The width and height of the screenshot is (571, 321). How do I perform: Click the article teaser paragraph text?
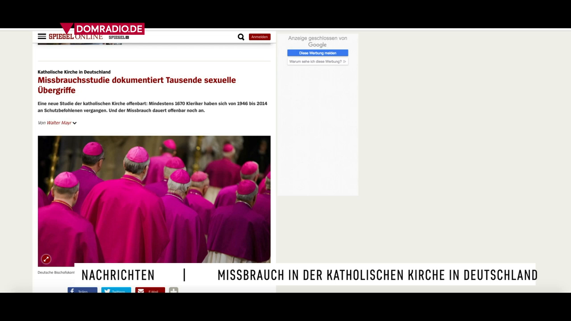point(152,107)
